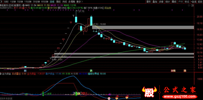Open the 画线 drawing tools
The image size is (203, 100).
click(x=174, y=2)
